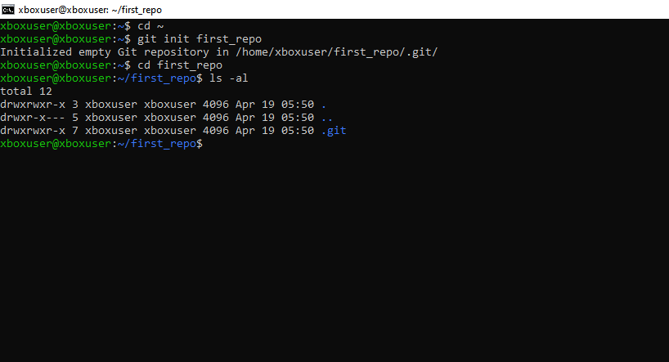Click the 'total 12' output line
This screenshot has height=362, width=669.
coord(26,92)
